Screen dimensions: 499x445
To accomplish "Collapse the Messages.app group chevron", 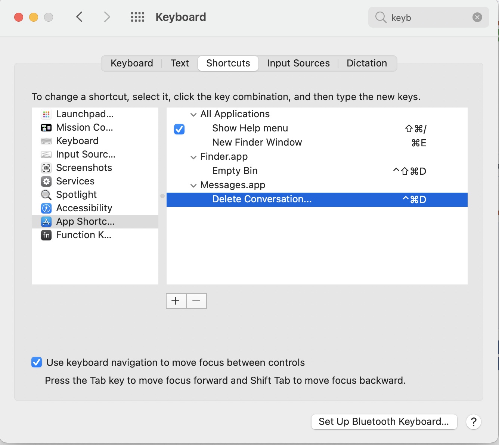I will point(193,186).
